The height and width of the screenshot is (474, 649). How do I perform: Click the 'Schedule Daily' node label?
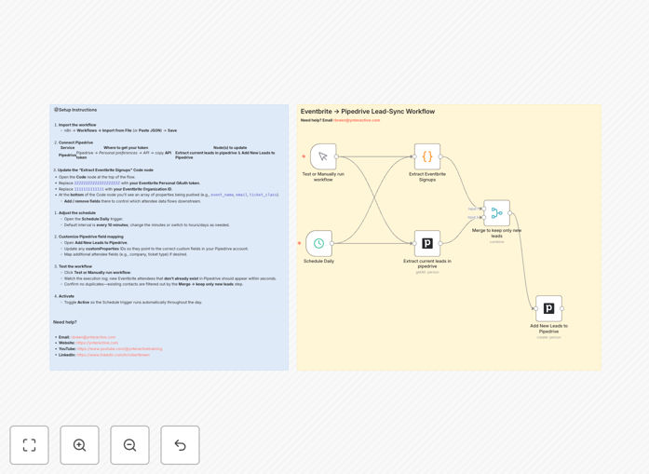[318, 262]
